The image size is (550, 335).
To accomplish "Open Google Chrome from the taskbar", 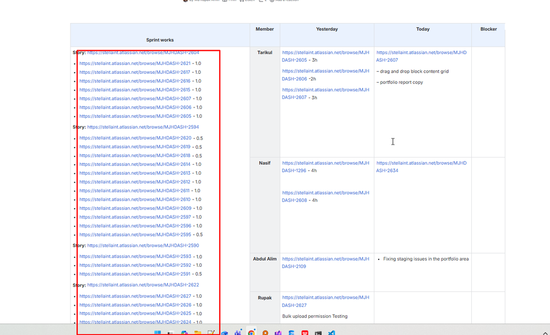I will point(251,333).
